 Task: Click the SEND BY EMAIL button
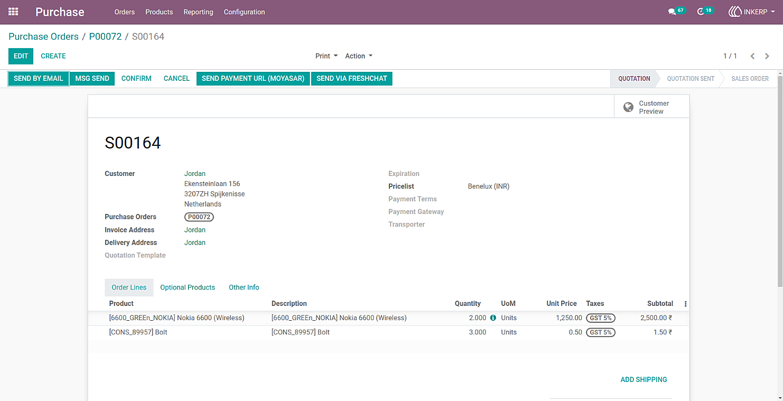[x=38, y=78]
